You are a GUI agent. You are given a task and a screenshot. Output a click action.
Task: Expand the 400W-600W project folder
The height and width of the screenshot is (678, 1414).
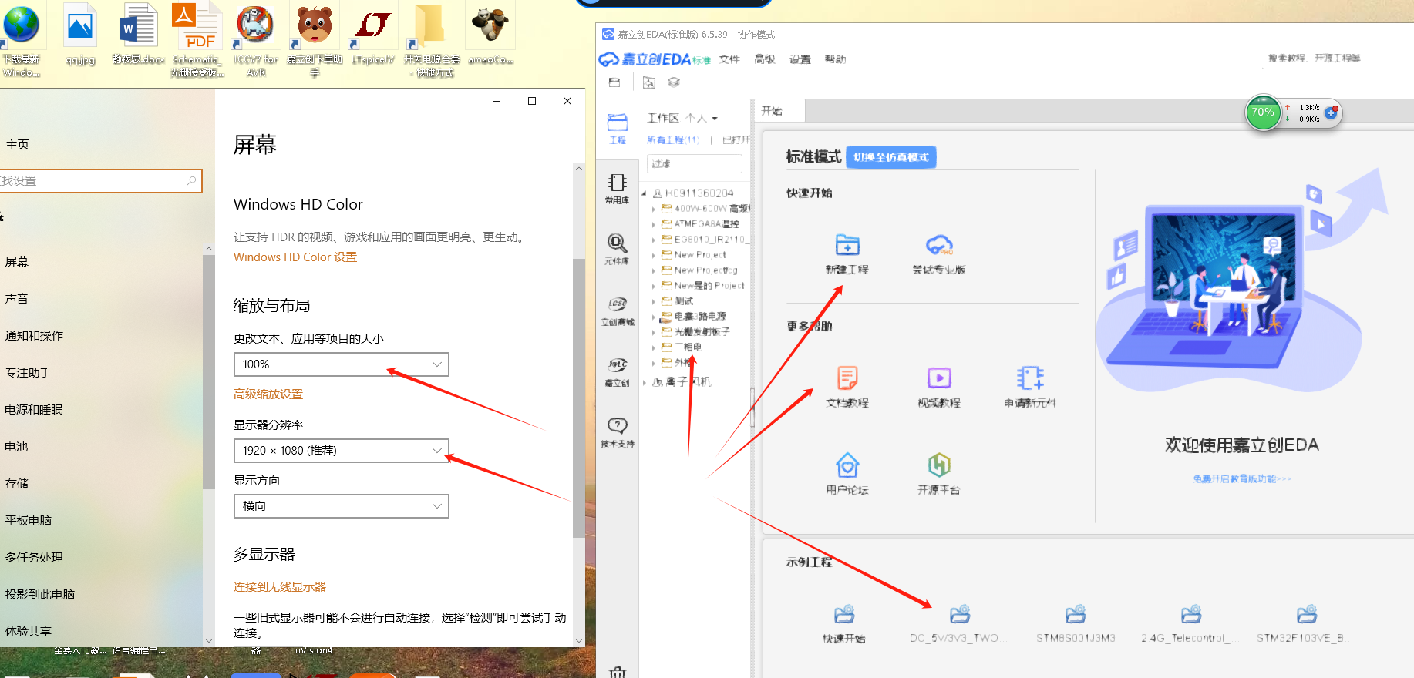point(654,209)
